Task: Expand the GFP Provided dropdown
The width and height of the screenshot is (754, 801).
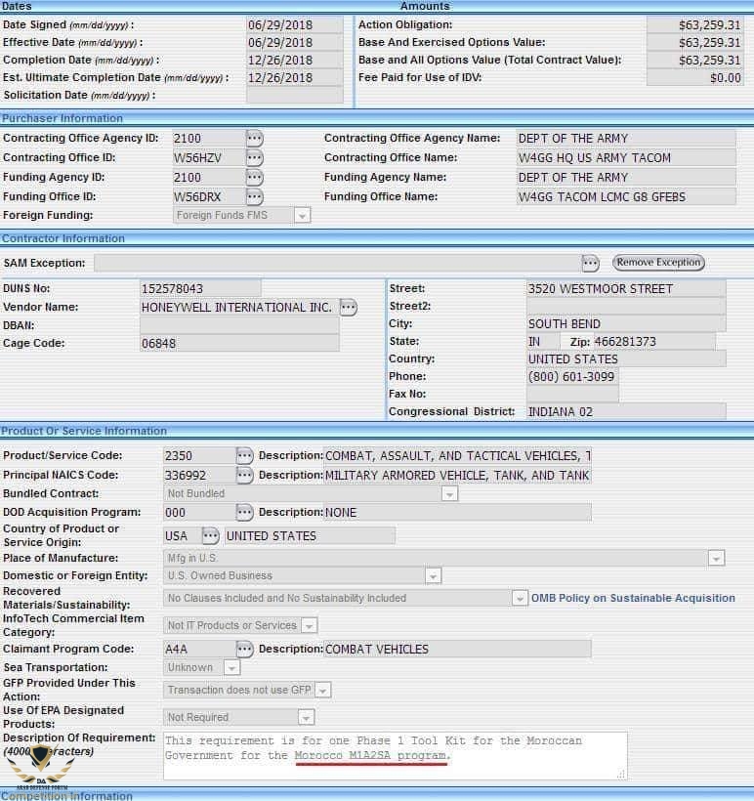Action: click(x=322, y=691)
